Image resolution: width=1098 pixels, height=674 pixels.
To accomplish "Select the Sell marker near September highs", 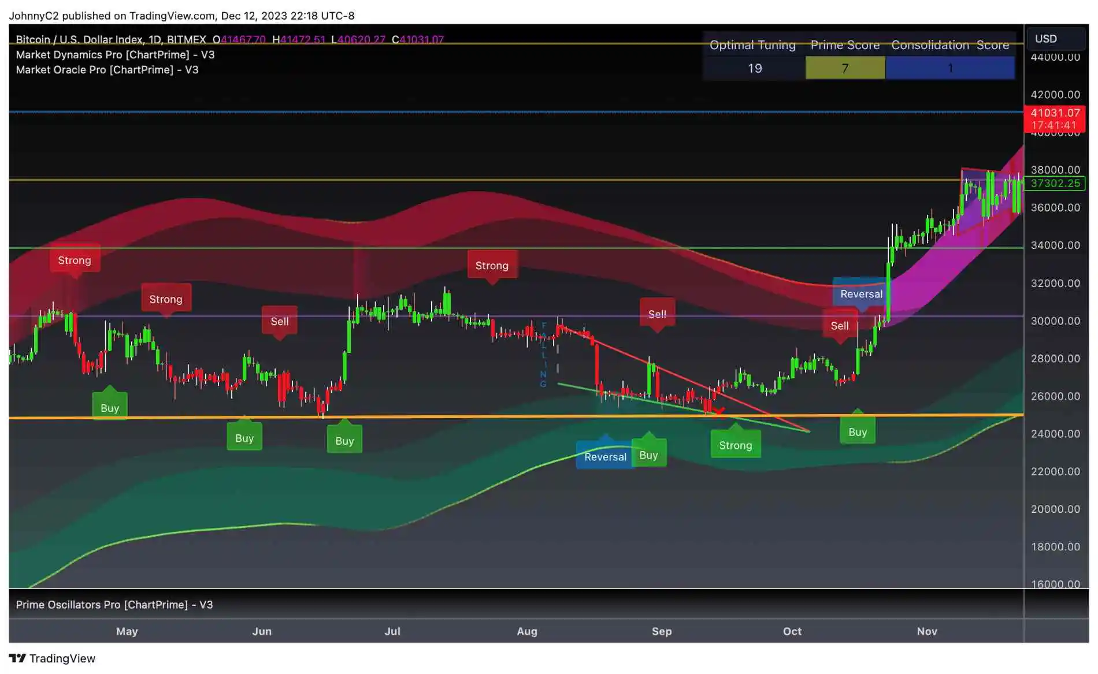I will tap(657, 314).
